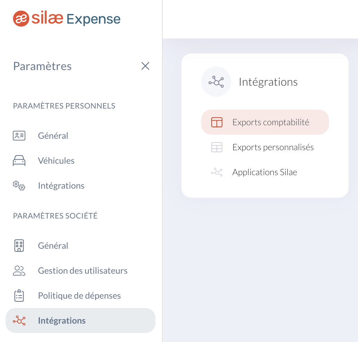Open Applications Silae
The width and height of the screenshot is (358, 342).
coord(265,172)
